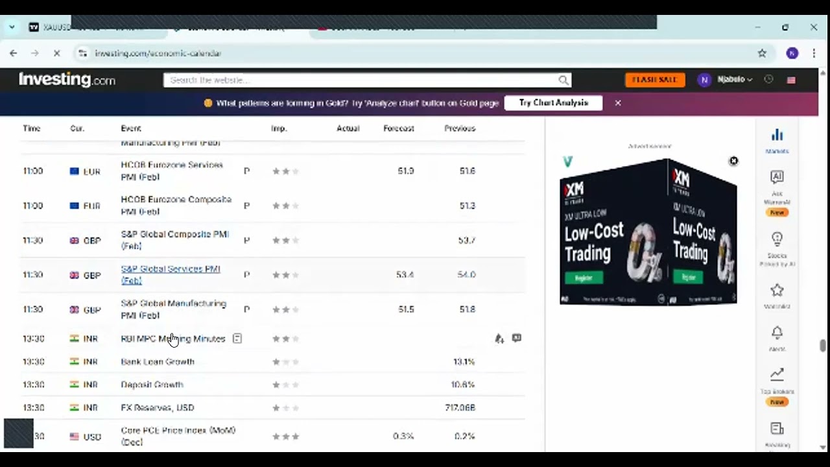Open Top Brokers in the sidebar
This screenshot has width=830, height=467.
[777, 386]
